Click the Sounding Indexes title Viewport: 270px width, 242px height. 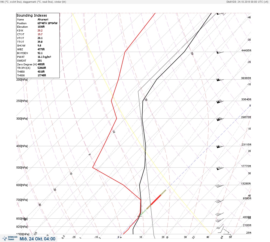(x=32, y=15)
